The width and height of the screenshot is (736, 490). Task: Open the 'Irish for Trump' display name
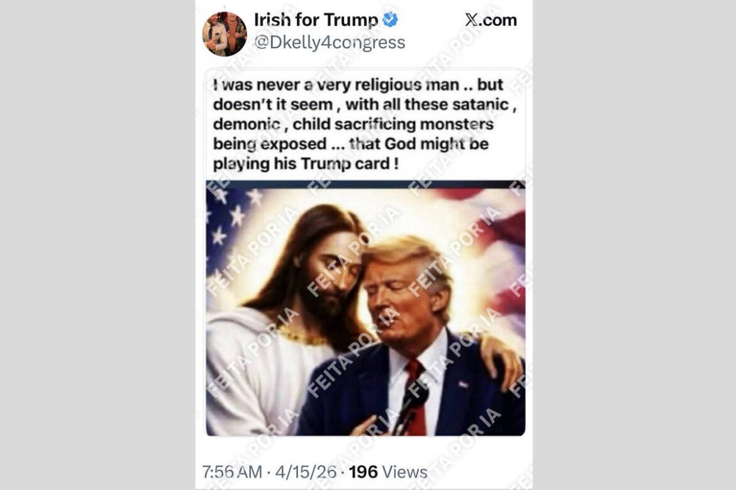(x=316, y=19)
